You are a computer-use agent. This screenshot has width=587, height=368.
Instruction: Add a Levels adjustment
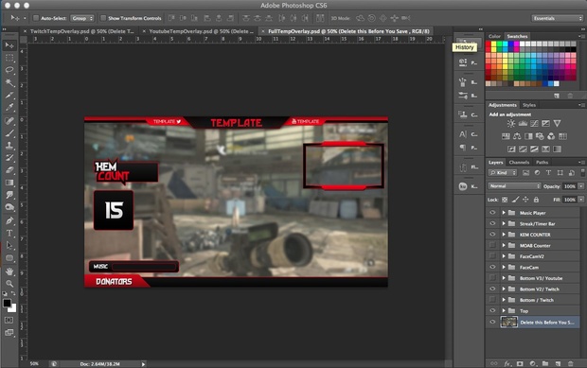(x=523, y=123)
